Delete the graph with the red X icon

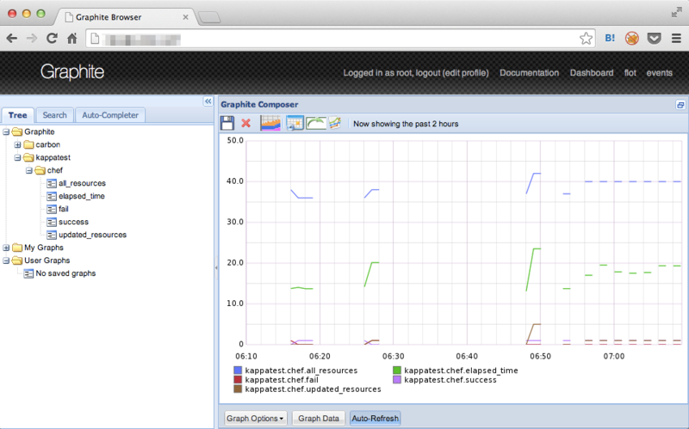pyautogui.click(x=246, y=123)
